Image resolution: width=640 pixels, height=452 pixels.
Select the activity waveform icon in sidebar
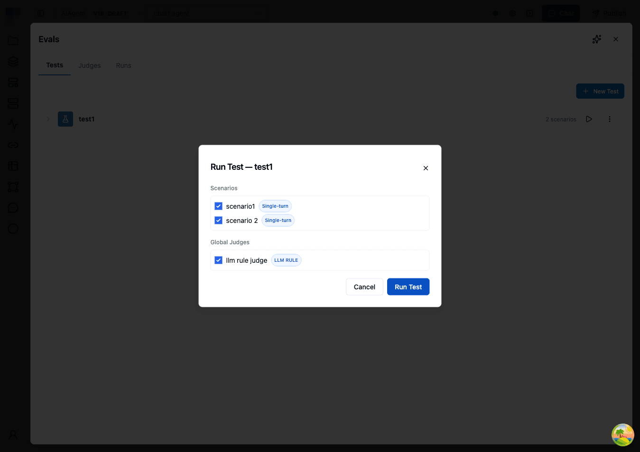coord(13,124)
